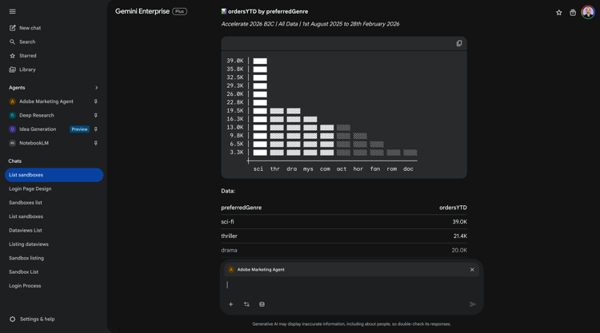
Task: Open the Login Page Design chat
Action: (30, 189)
